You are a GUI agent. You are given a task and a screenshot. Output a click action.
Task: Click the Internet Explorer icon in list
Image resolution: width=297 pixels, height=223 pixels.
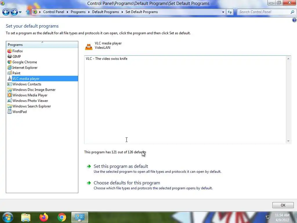coord(10,67)
